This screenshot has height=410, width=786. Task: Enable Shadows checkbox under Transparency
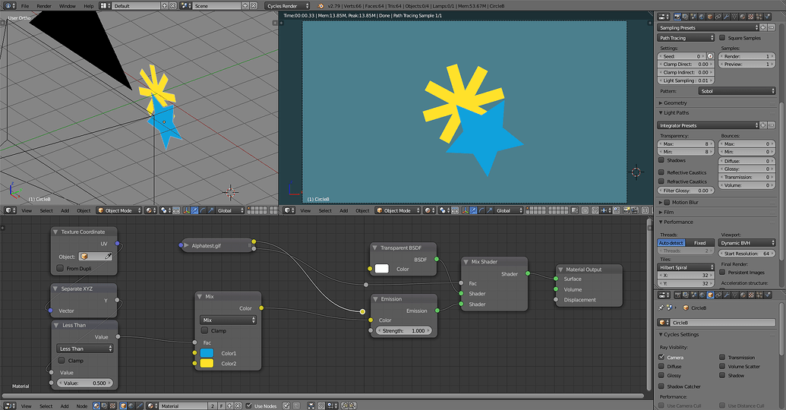click(x=661, y=160)
